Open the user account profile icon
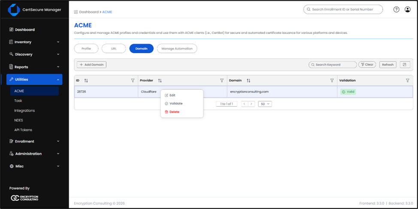Image resolution: width=418 pixels, height=209 pixels. pos(408,9)
